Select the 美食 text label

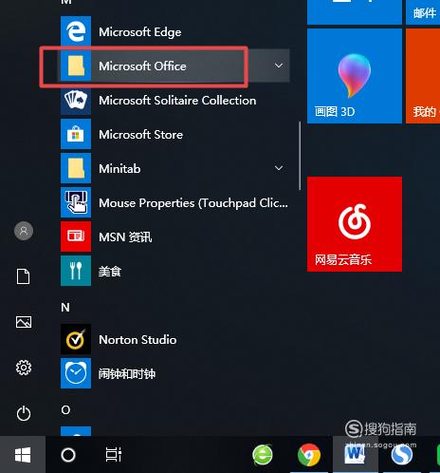(x=110, y=272)
